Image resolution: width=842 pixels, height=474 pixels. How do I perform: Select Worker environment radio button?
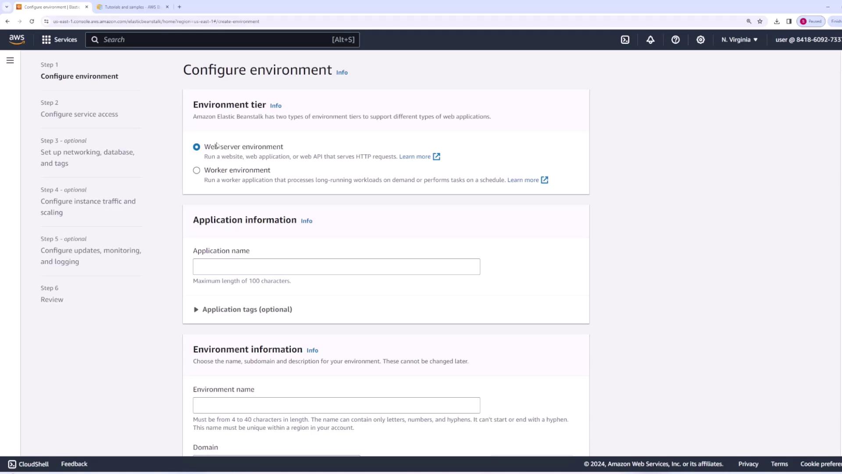click(x=196, y=170)
